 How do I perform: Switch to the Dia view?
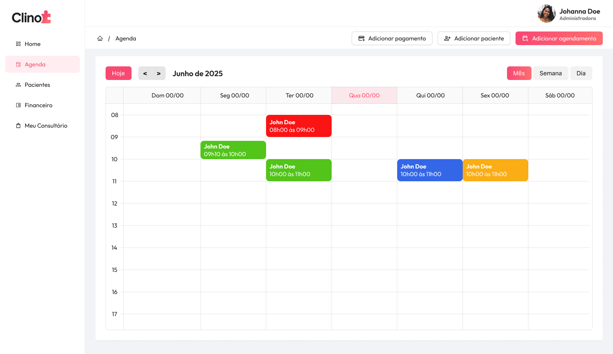581,73
